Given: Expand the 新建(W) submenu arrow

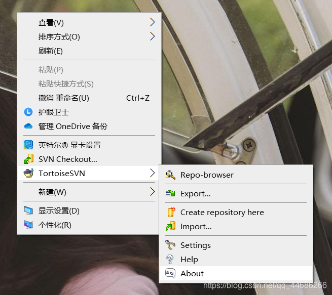Looking at the screenshot, I should pyautogui.click(x=153, y=192).
